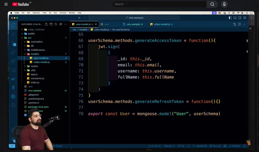Open the Extensions activity icon

(x=13, y=61)
